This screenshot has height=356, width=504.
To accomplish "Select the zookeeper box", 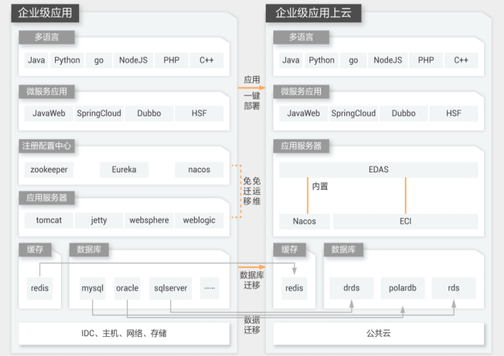I will click(x=49, y=170).
